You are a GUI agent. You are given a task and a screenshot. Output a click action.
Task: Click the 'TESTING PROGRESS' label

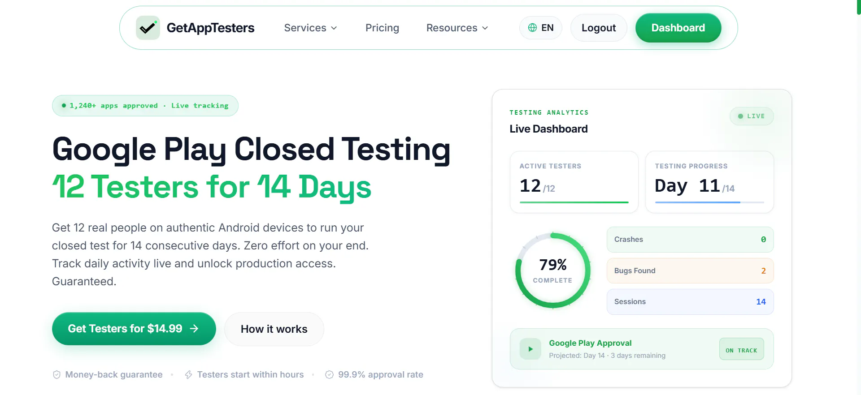click(691, 166)
